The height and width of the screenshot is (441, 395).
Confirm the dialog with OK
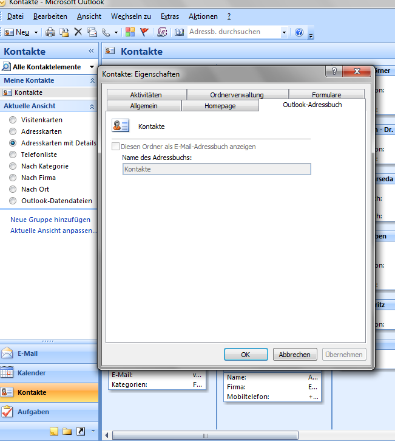246,355
